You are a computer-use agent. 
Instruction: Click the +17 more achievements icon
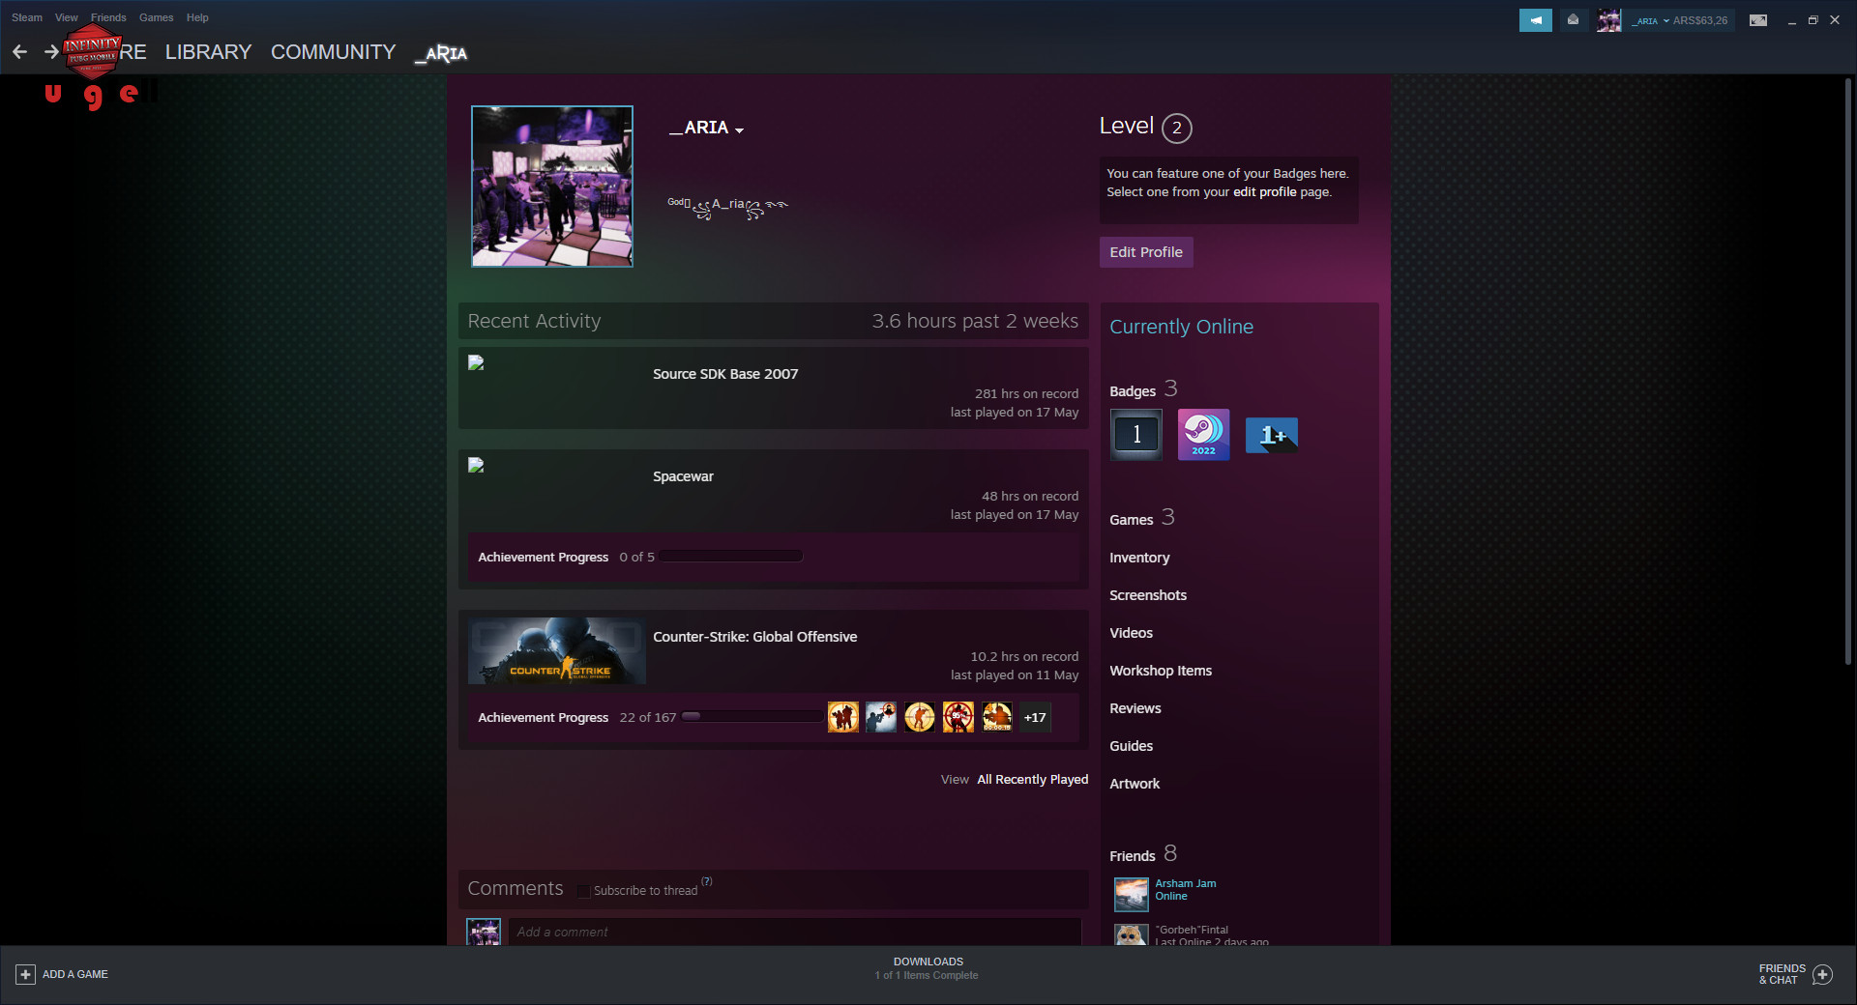coord(1035,718)
